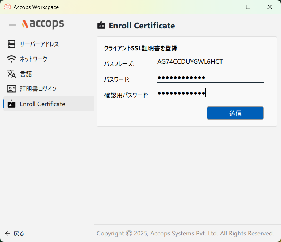Click the Enroll Certificate header badge icon
281x242 pixels.
pyautogui.click(x=101, y=25)
